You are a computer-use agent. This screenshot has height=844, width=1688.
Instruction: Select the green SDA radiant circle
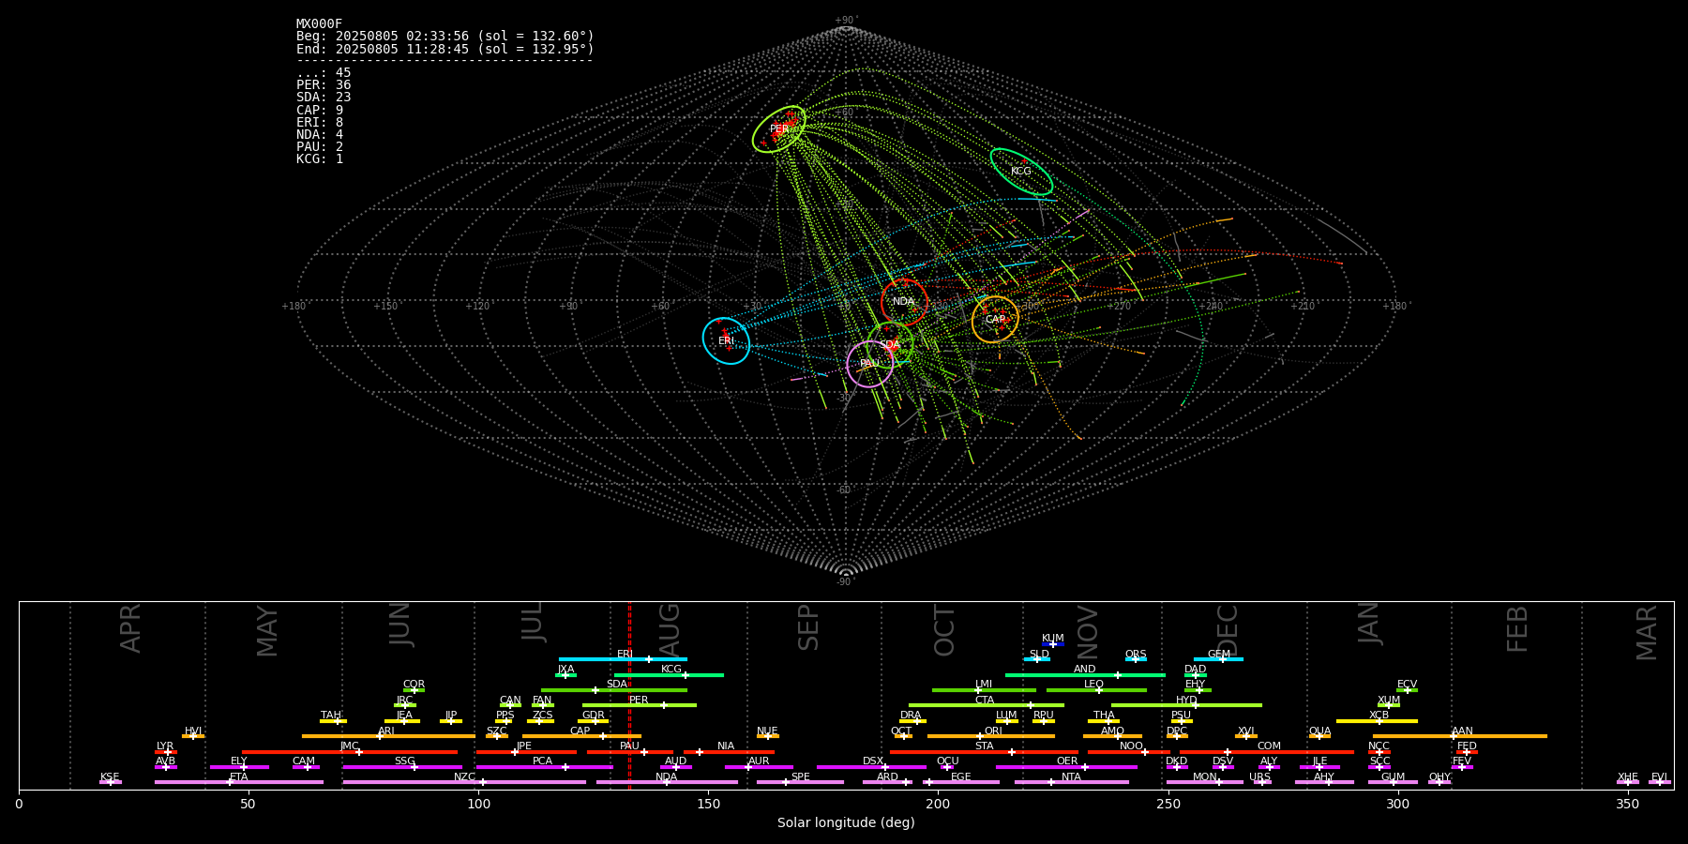890,344
